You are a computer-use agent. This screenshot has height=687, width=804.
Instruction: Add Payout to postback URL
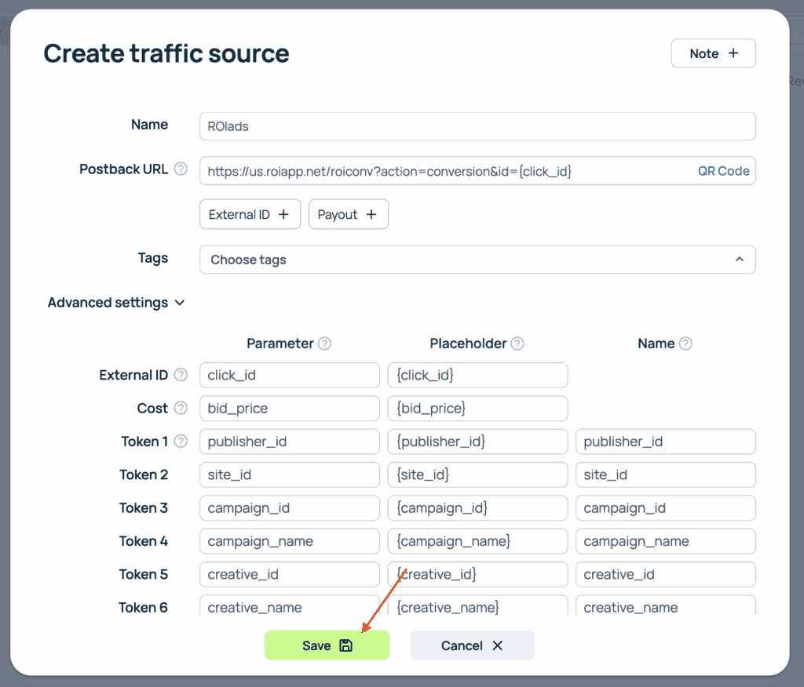tap(348, 215)
